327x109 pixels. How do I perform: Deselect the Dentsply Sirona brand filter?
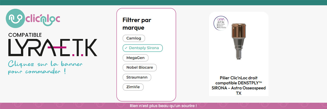tap(143, 48)
